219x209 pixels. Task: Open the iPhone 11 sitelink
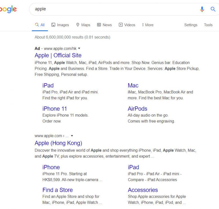[x=55, y=109]
